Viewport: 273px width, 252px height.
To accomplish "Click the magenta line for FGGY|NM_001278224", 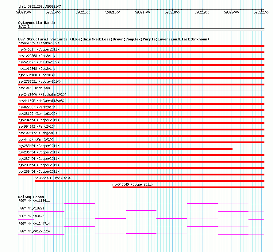I will click(141, 234).
